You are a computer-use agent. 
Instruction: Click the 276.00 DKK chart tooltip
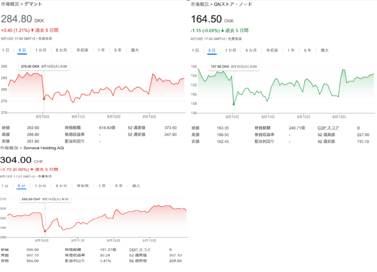click(44, 66)
